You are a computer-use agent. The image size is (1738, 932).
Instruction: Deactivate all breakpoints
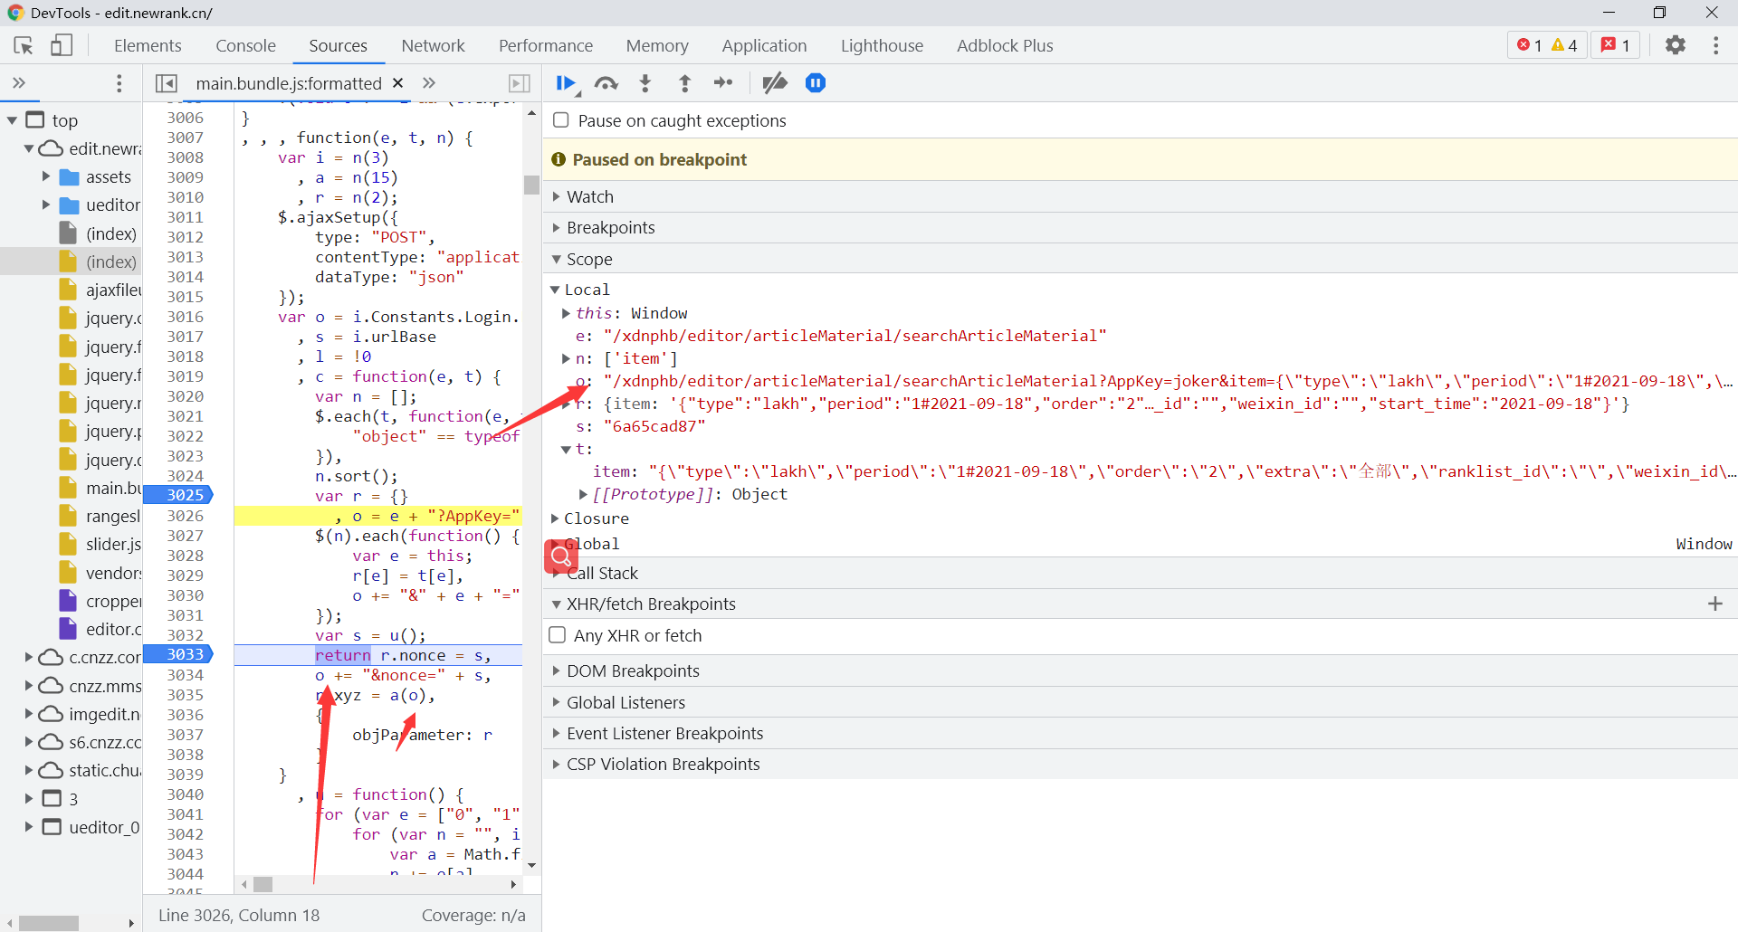coord(775,83)
